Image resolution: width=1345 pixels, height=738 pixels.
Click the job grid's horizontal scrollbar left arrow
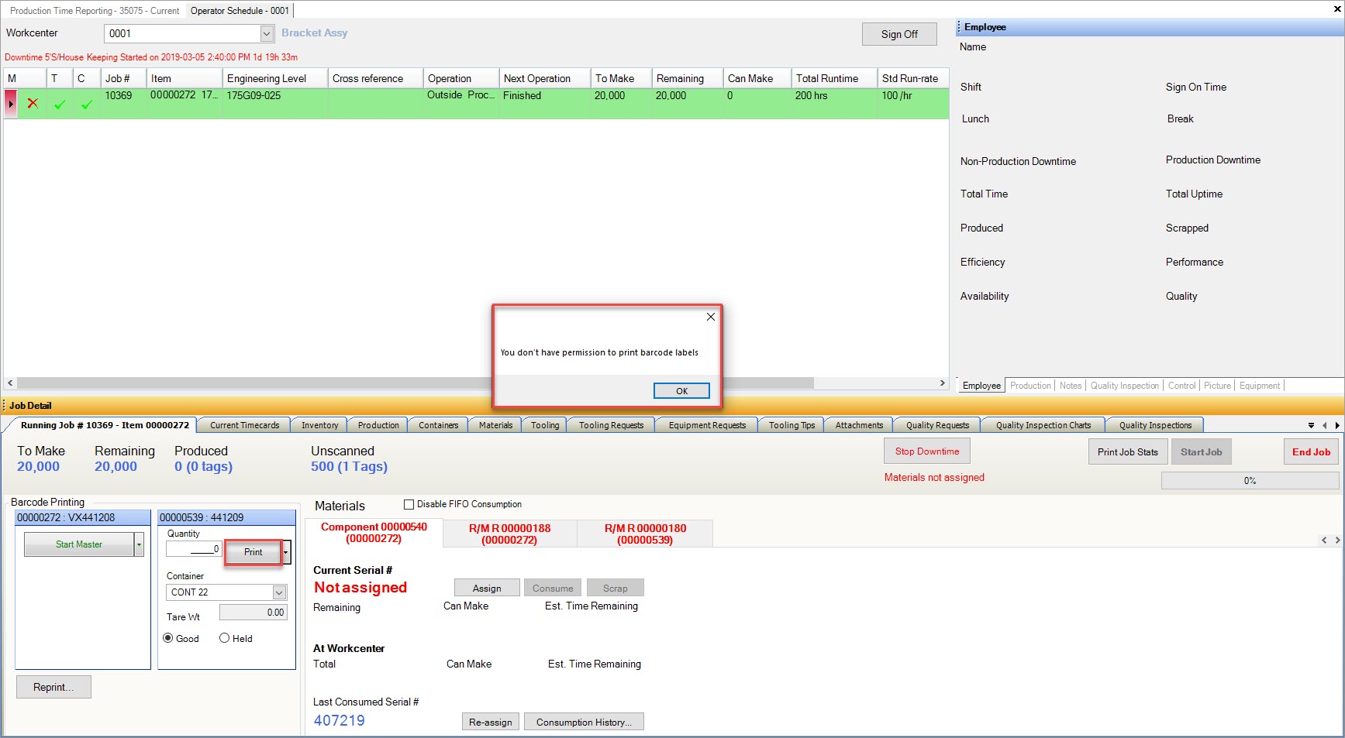click(10, 383)
